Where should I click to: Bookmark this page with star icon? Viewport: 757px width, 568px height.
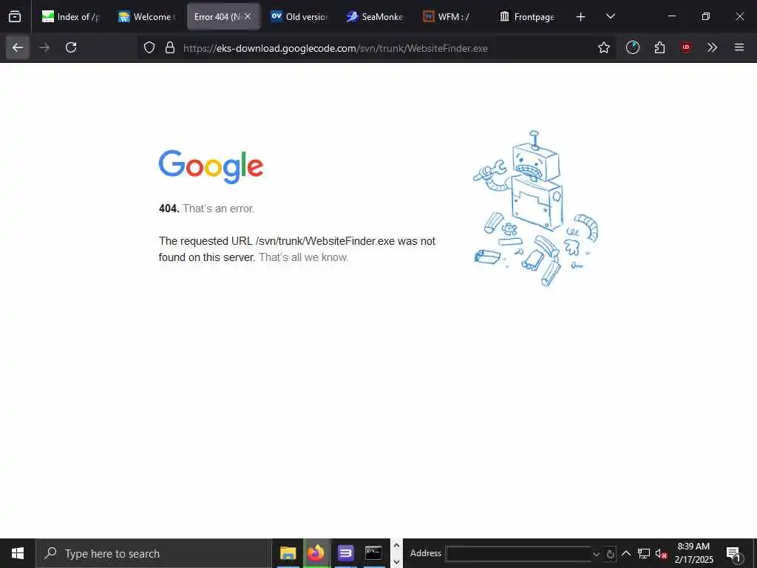coord(604,47)
